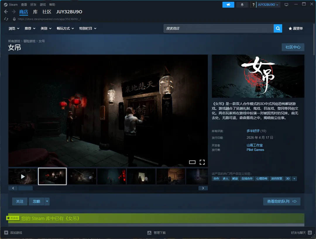Expand the 浏览 dropdown menu
Image resolution: width=316 pixels, height=239 pixels.
click(x=14, y=28)
